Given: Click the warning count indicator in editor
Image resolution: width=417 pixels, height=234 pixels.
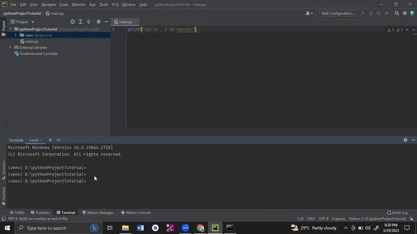Looking at the screenshot, I should [391, 30].
